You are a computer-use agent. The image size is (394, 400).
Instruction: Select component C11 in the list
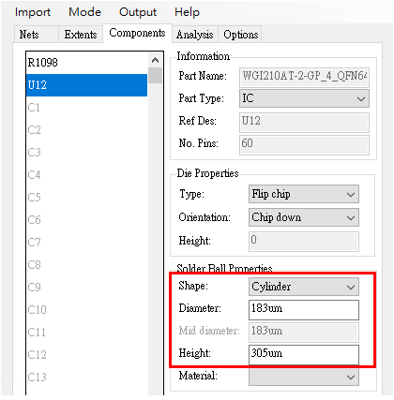coord(87,333)
